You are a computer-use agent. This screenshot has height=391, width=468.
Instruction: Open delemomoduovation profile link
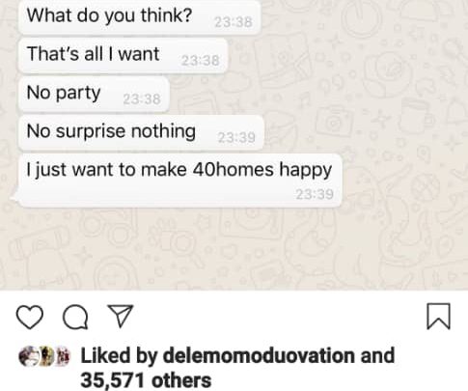[x=259, y=355]
